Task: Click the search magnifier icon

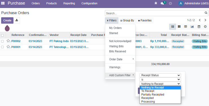Action: pyautogui.click(x=206, y=13)
